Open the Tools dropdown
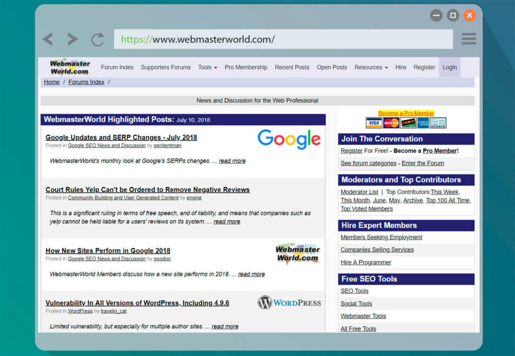 (207, 66)
